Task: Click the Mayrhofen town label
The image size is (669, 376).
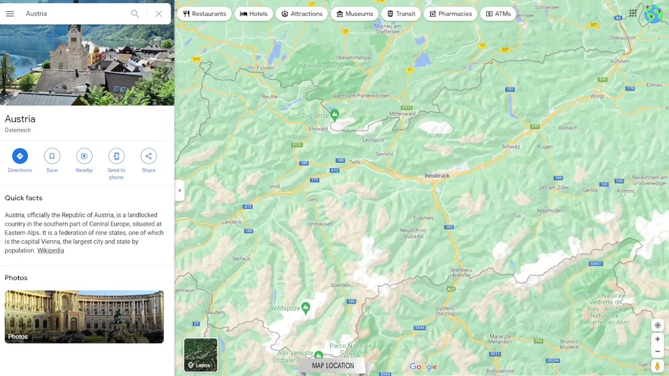Action: tap(550, 211)
